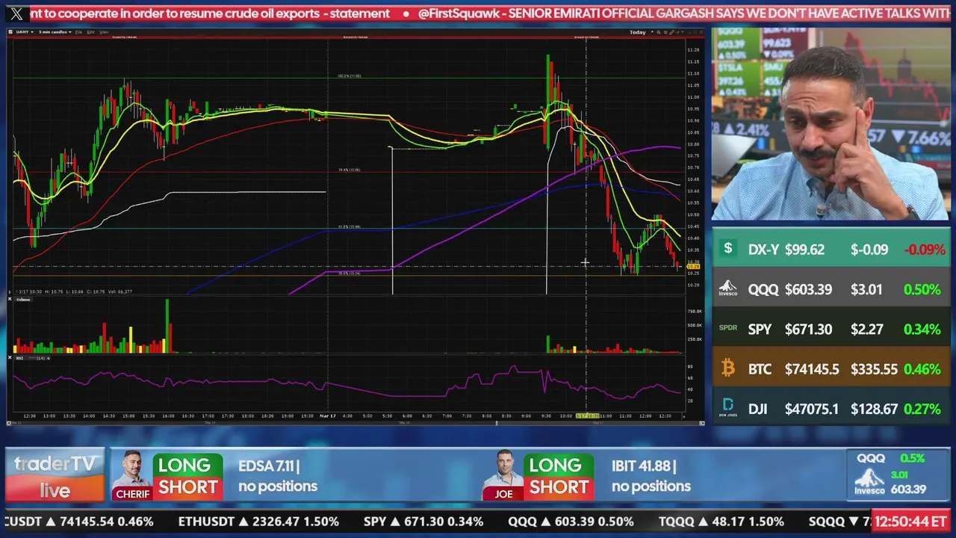Click the Volume panel label
Image resolution: width=956 pixels, height=538 pixels.
click(x=23, y=300)
